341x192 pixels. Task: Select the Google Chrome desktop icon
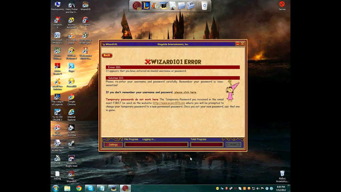[71, 100]
